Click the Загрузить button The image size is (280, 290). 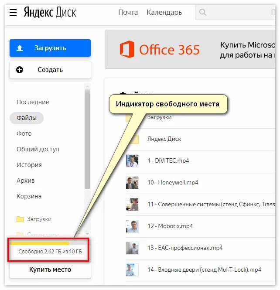point(50,48)
